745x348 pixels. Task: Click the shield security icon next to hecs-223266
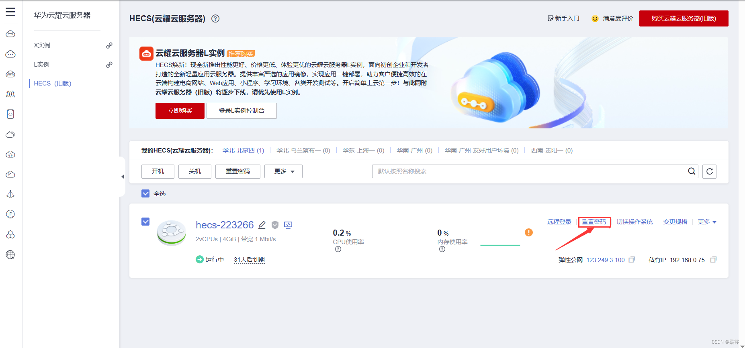pos(275,225)
